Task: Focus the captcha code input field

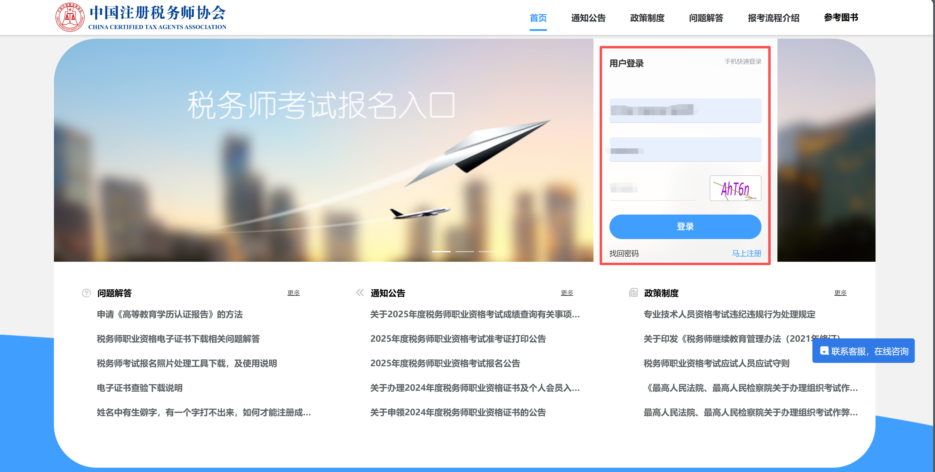Action: coord(653,188)
